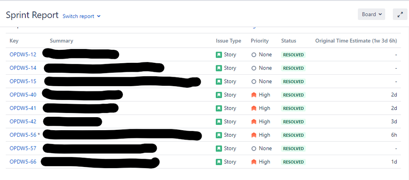The width and height of the screenshot is (409, 180).
Task: Click None priority icon for OPDW5-15
Action: [254, 82]
